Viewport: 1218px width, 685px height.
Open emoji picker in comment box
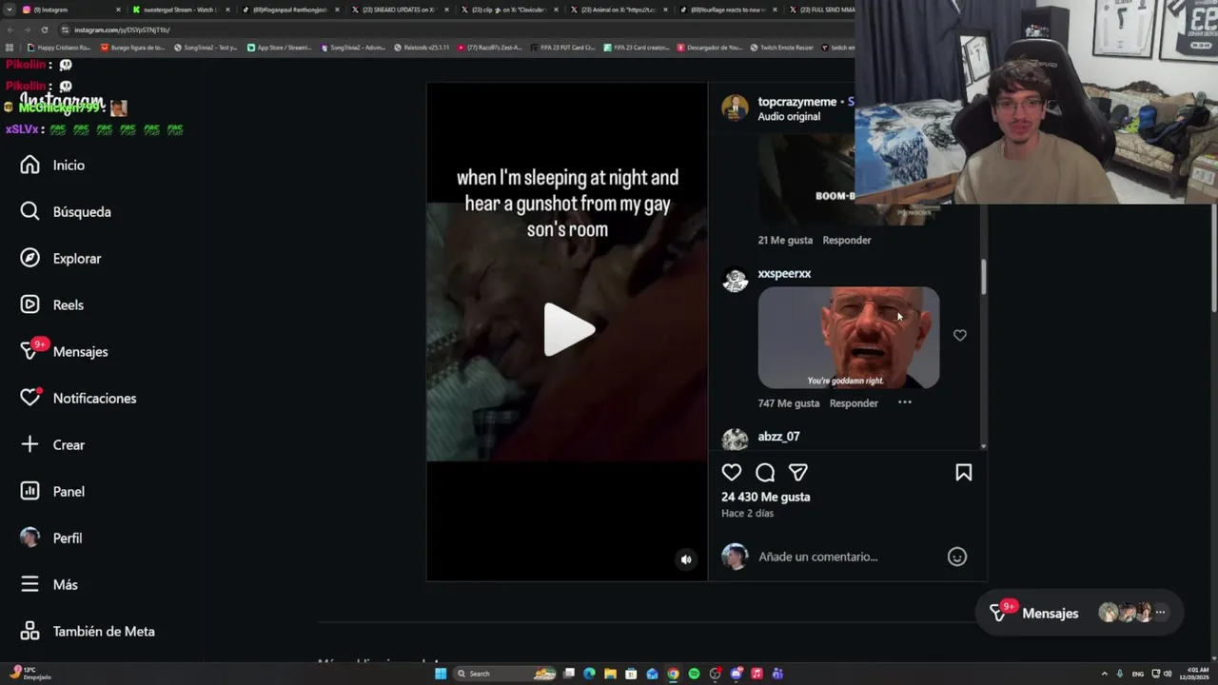click(957, 558)
